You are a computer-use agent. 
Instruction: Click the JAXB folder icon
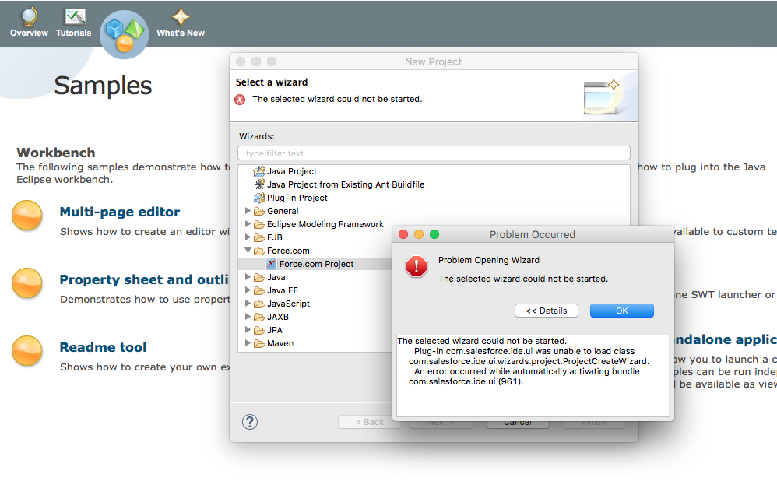259,317
